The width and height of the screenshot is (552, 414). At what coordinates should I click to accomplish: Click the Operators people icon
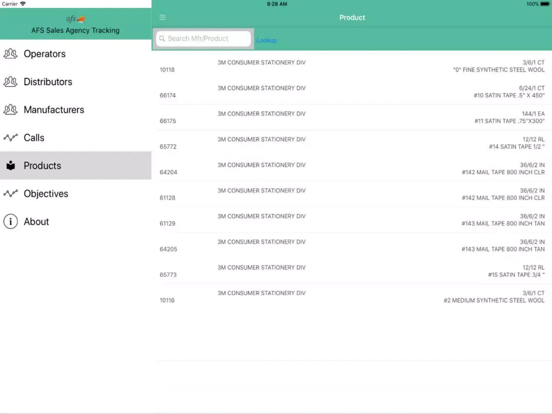10,53
